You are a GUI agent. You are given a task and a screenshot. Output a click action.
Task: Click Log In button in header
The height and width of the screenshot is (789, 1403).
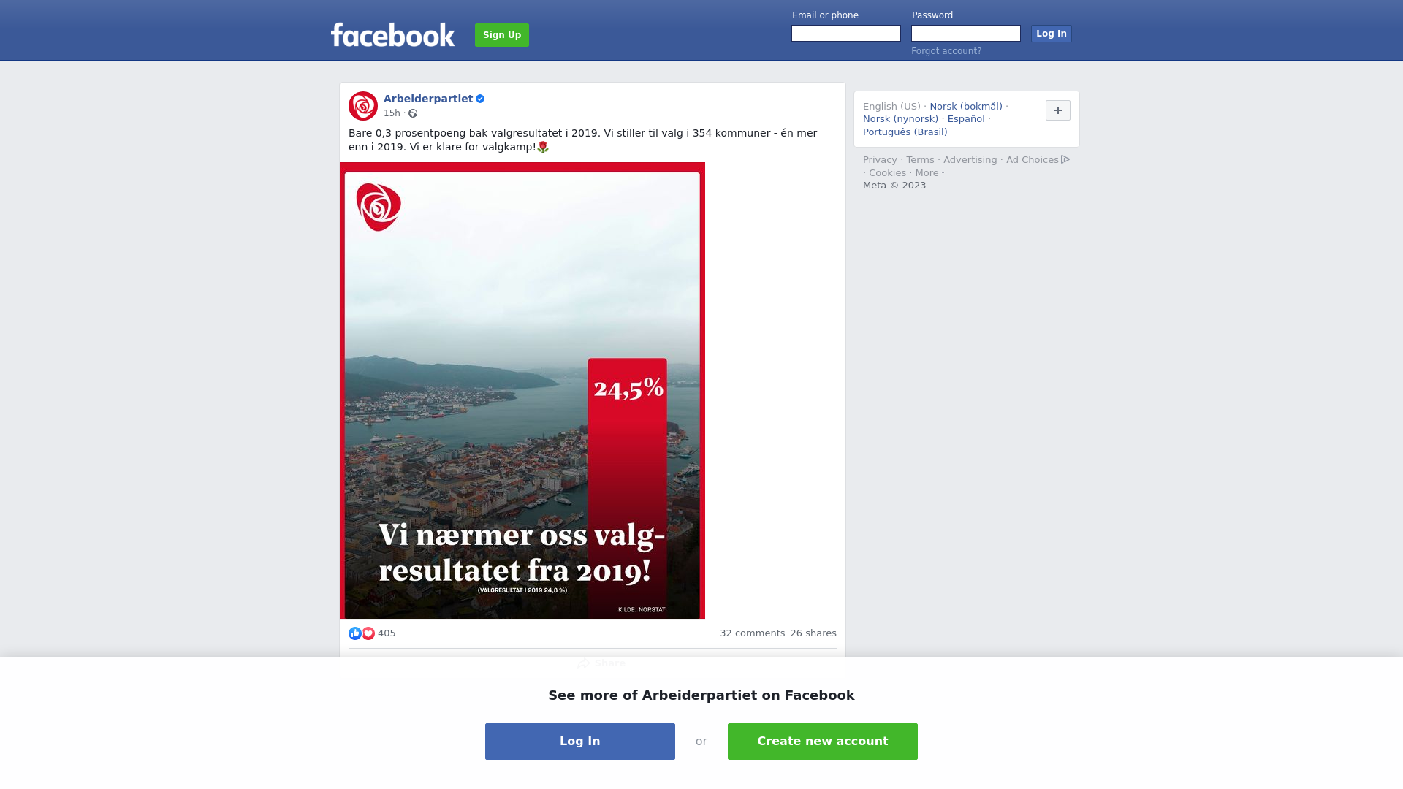click(1052, 34)
